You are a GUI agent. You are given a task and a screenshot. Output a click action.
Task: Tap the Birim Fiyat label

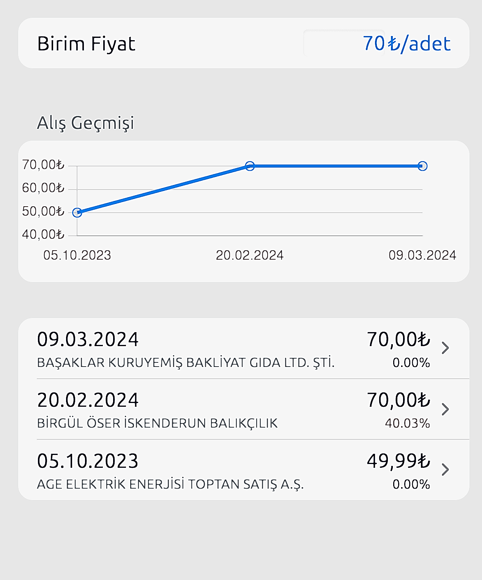[86, 44]
